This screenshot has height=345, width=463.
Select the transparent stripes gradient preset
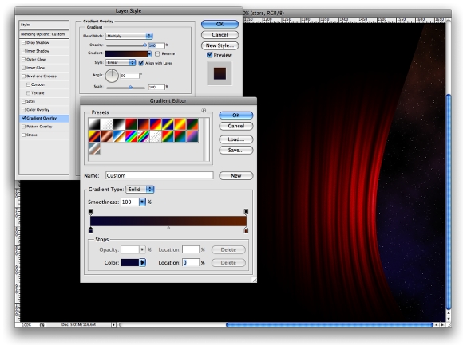tap(156, 136)
